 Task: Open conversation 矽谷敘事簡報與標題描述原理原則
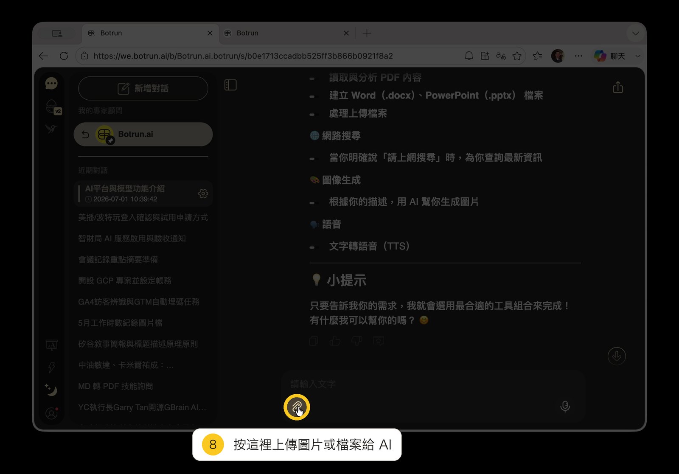point(138,344)
